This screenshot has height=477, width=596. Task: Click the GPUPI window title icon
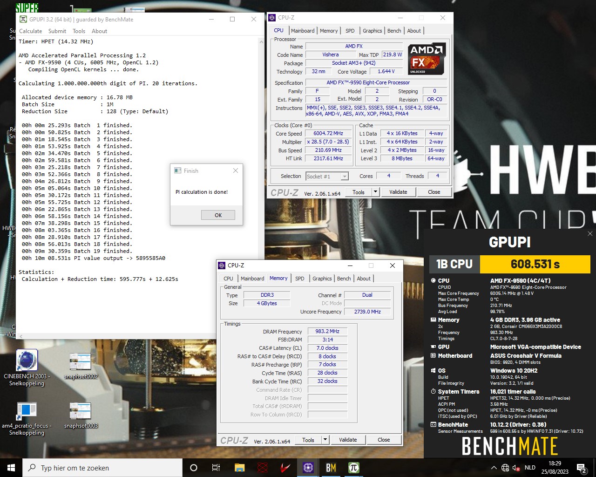pyautogui.click(x=23, y=19)
